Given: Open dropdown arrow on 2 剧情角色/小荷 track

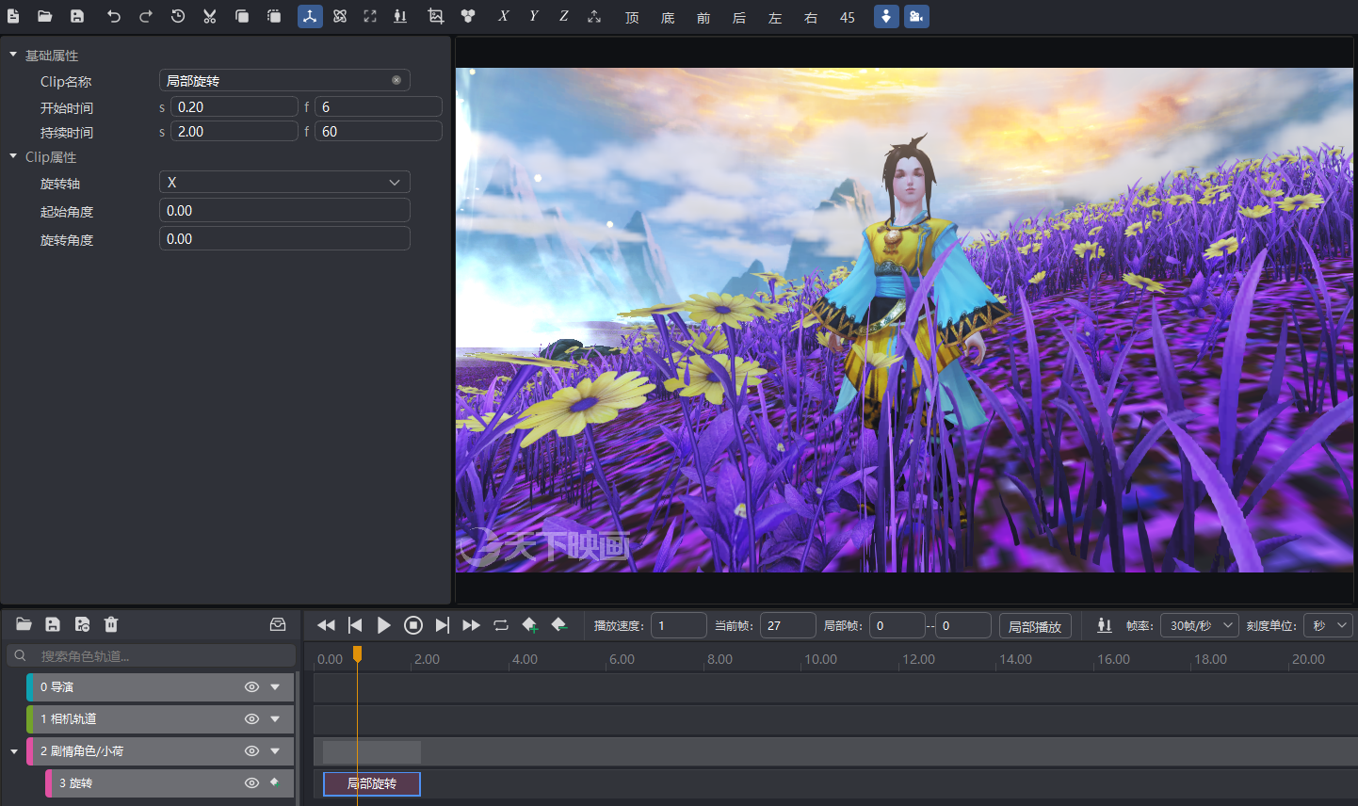Looking at the screenshot, I should pos(275,751).
